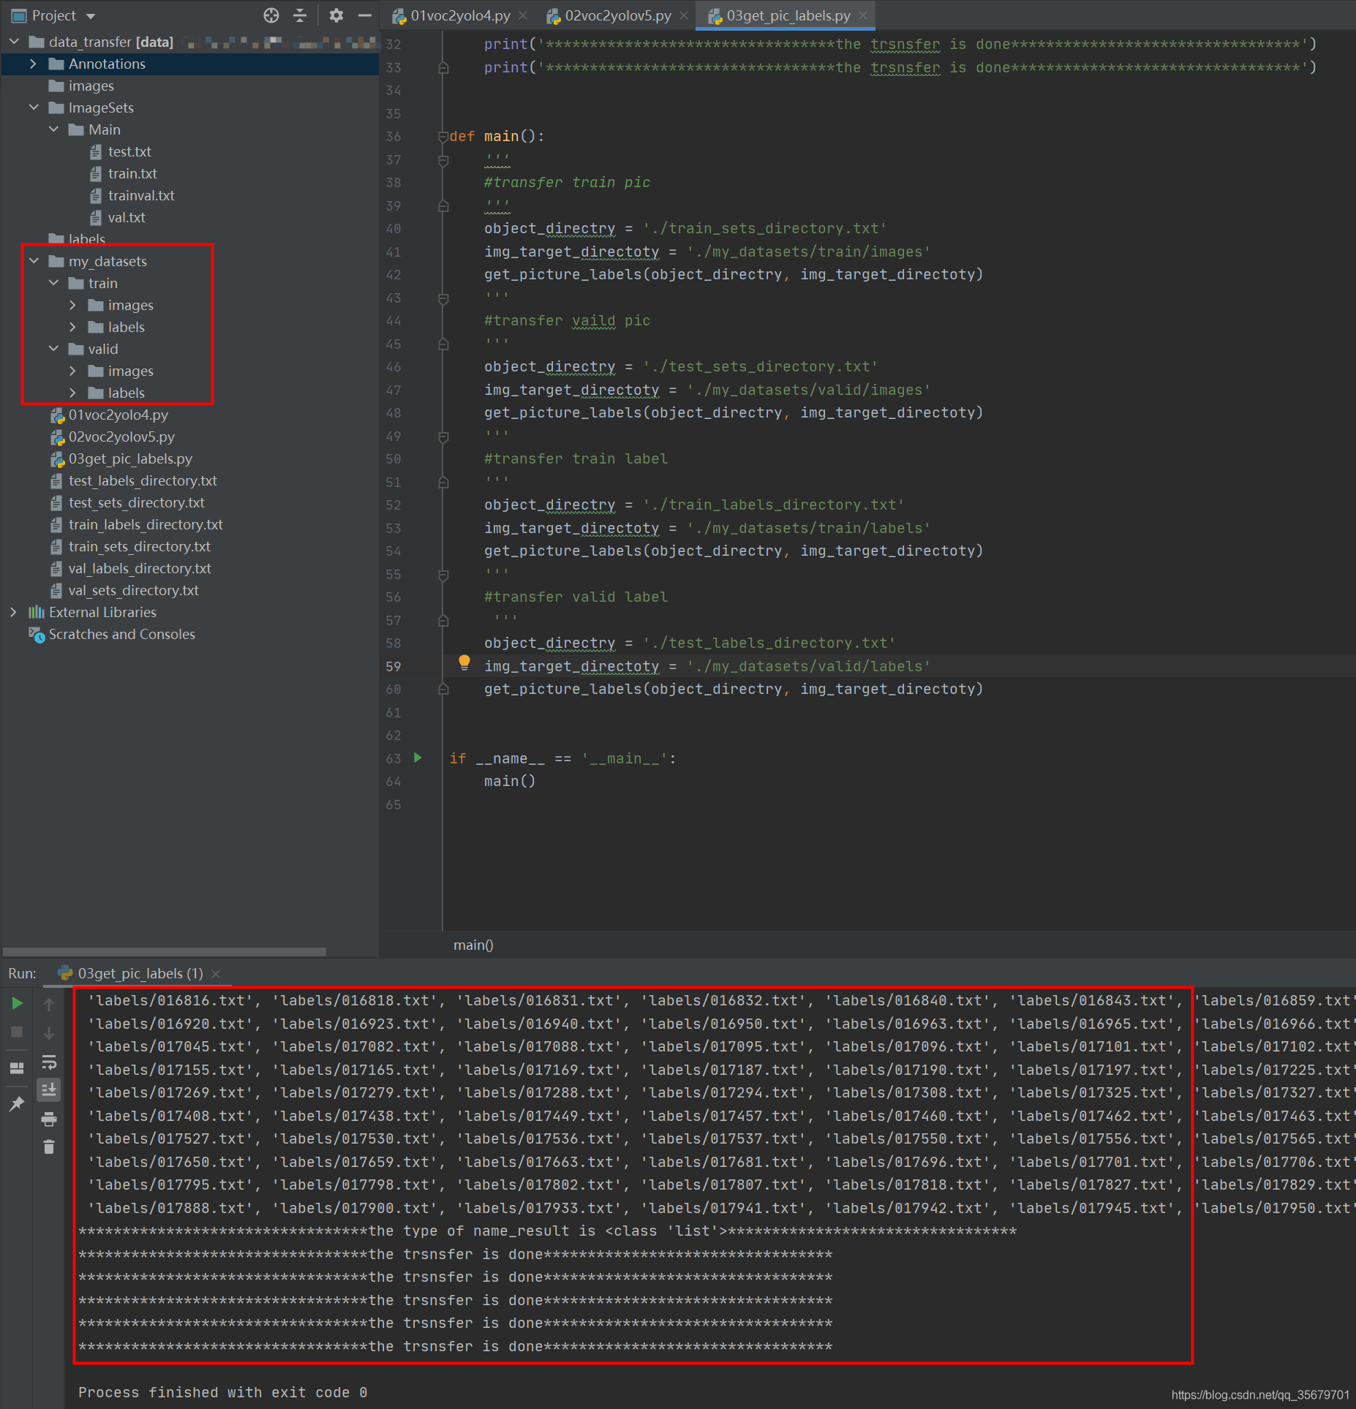Click the green Rerun button in Run panel
Image resolution: width=1356 pixels, height=1409 pixels.
17,1003
